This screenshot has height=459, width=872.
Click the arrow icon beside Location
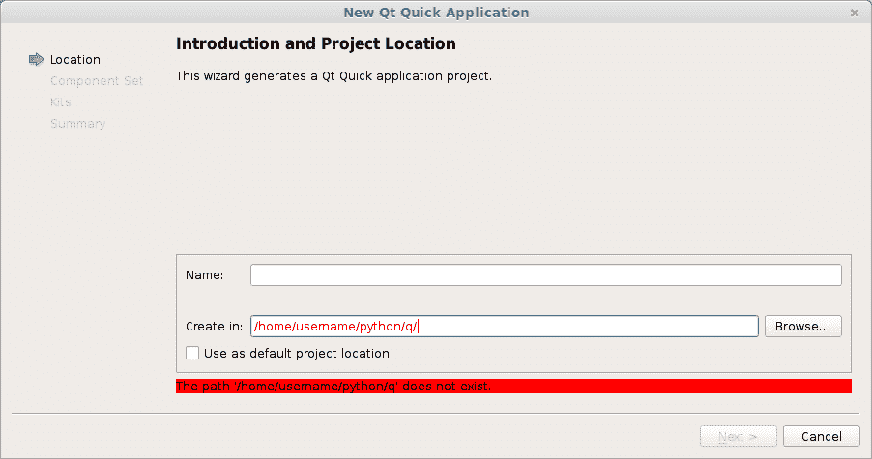click(37, 60)
